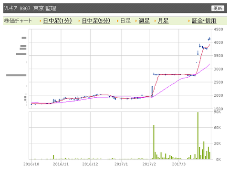Click the 2017/2 date label
The width and height of the screenshot is (229, 172).
coord(149,164)
